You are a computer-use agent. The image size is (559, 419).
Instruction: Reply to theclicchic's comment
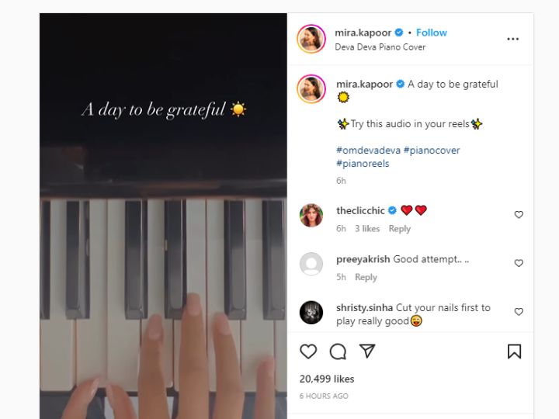[400, 229]
